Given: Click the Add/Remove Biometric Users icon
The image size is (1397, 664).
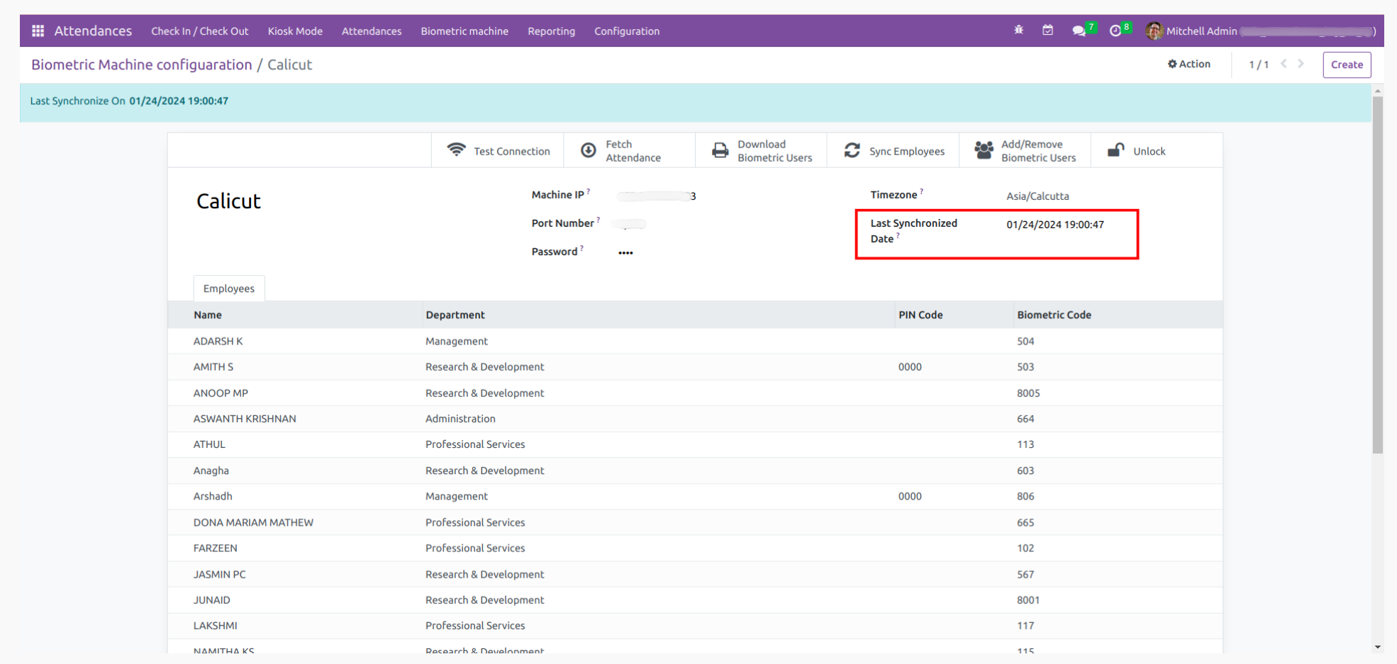Looking at the screenshot, I should [x=983, y=150].
